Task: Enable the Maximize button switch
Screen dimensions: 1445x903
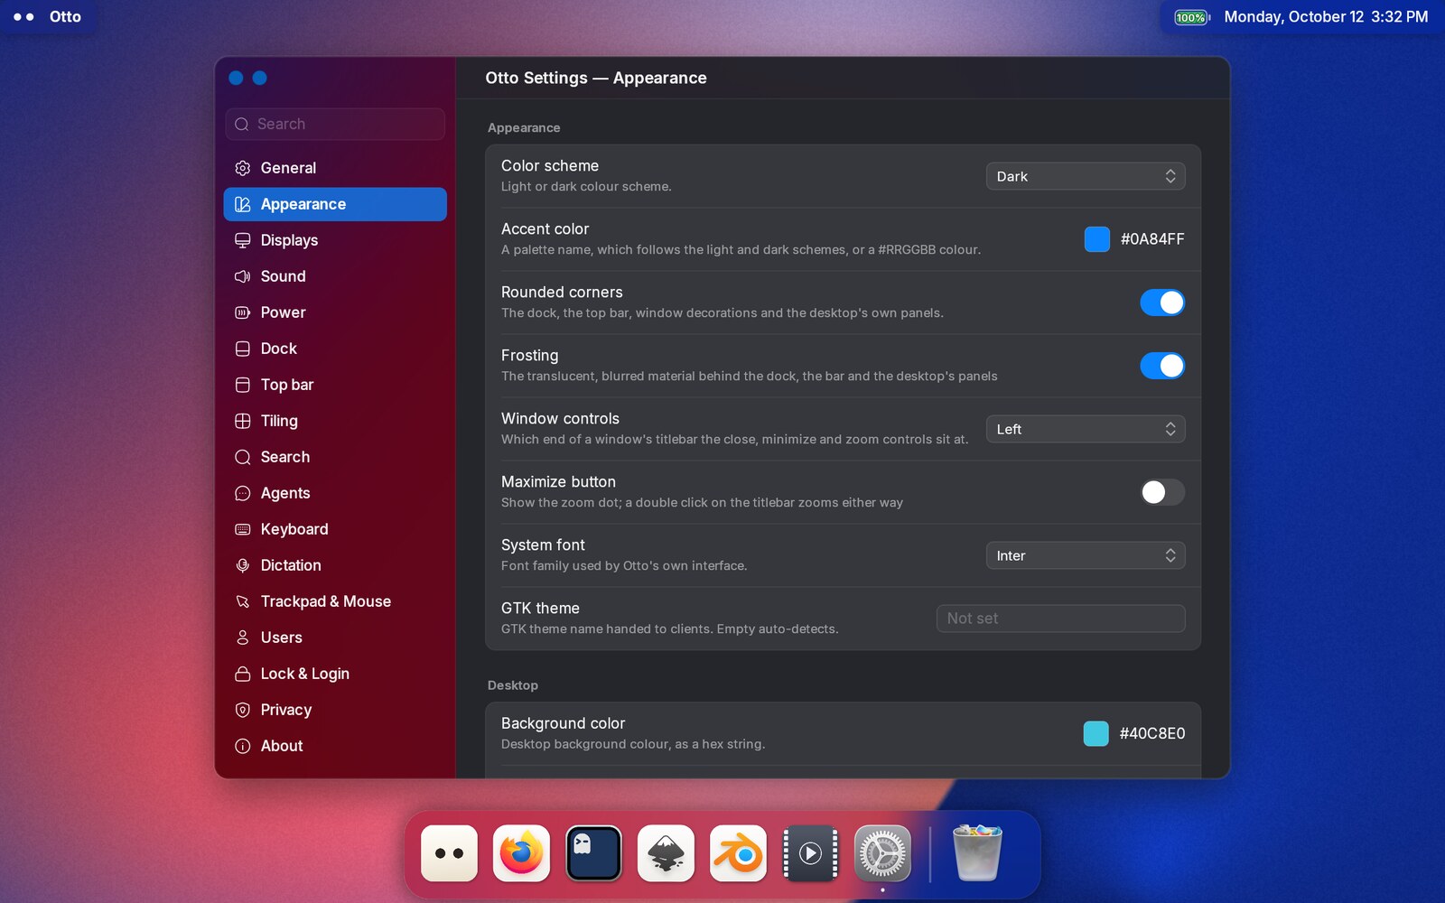Action: pos(1162,492)
